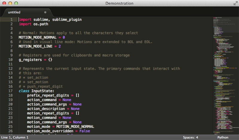Click the green zoom window button
This screenshot has width=239, height=140.
coord(16,3)
